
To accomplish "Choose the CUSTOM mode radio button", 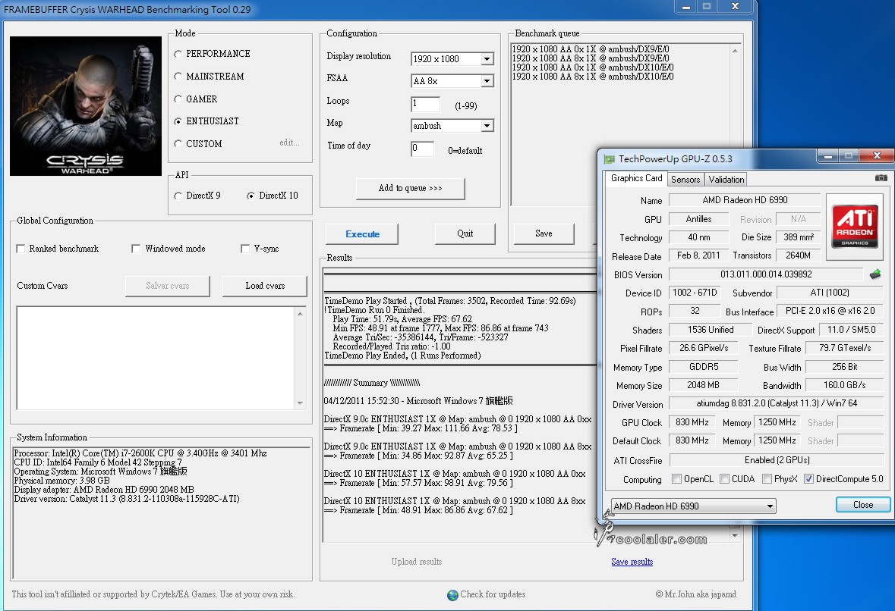I will click(x=178, y=144).
